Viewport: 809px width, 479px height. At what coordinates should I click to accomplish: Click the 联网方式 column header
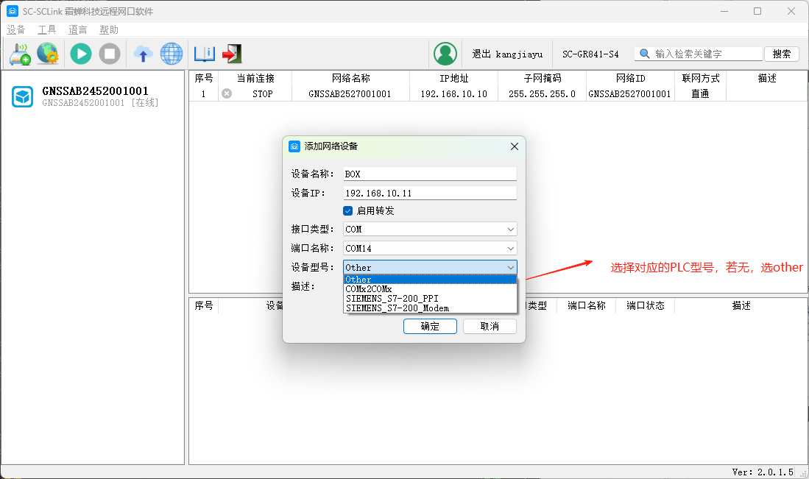701,79
